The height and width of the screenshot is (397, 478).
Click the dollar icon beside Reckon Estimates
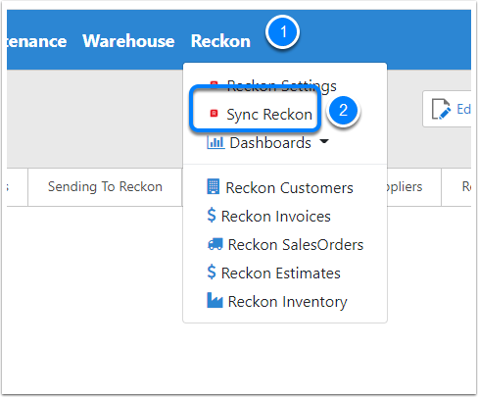pos(212,272)
